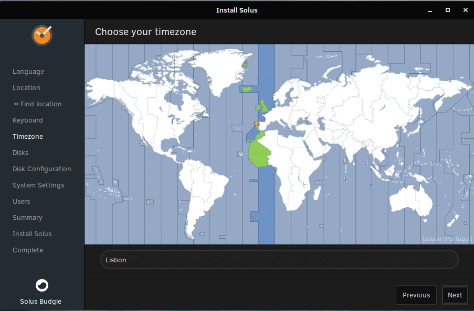474x311 pixels.
Task: Open the Summary step
Action: click(x=27, y=217)
